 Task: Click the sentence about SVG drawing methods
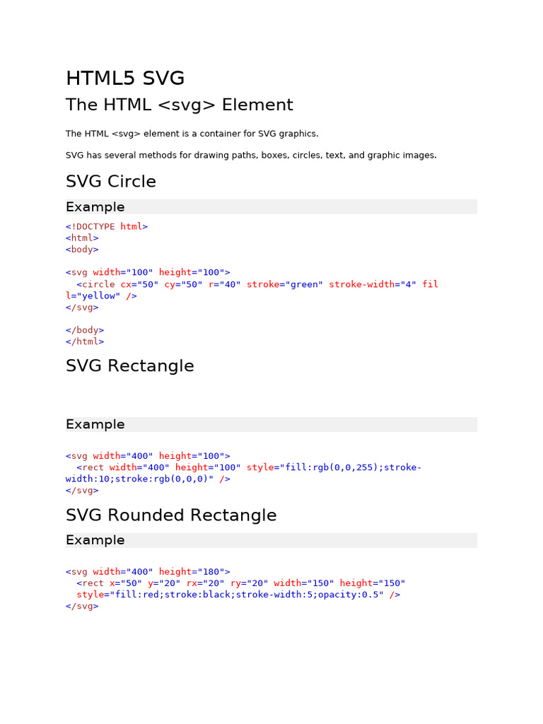point(251,156)
